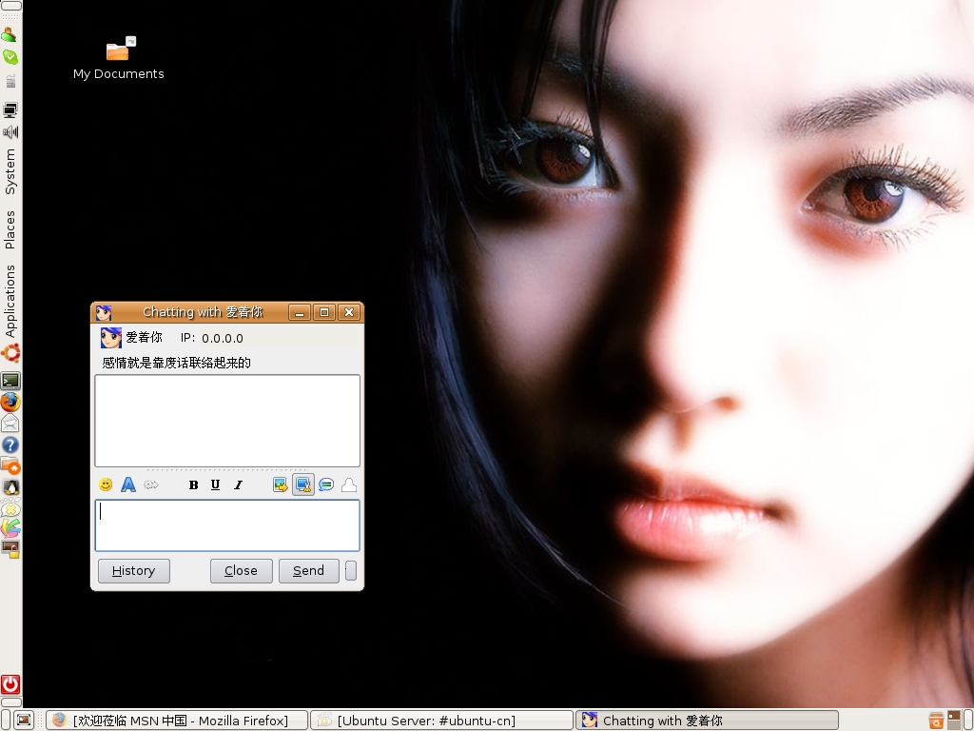Switch to the MSN 中国 Mozilla Firefox taskbar window

(x=177, y=721)
